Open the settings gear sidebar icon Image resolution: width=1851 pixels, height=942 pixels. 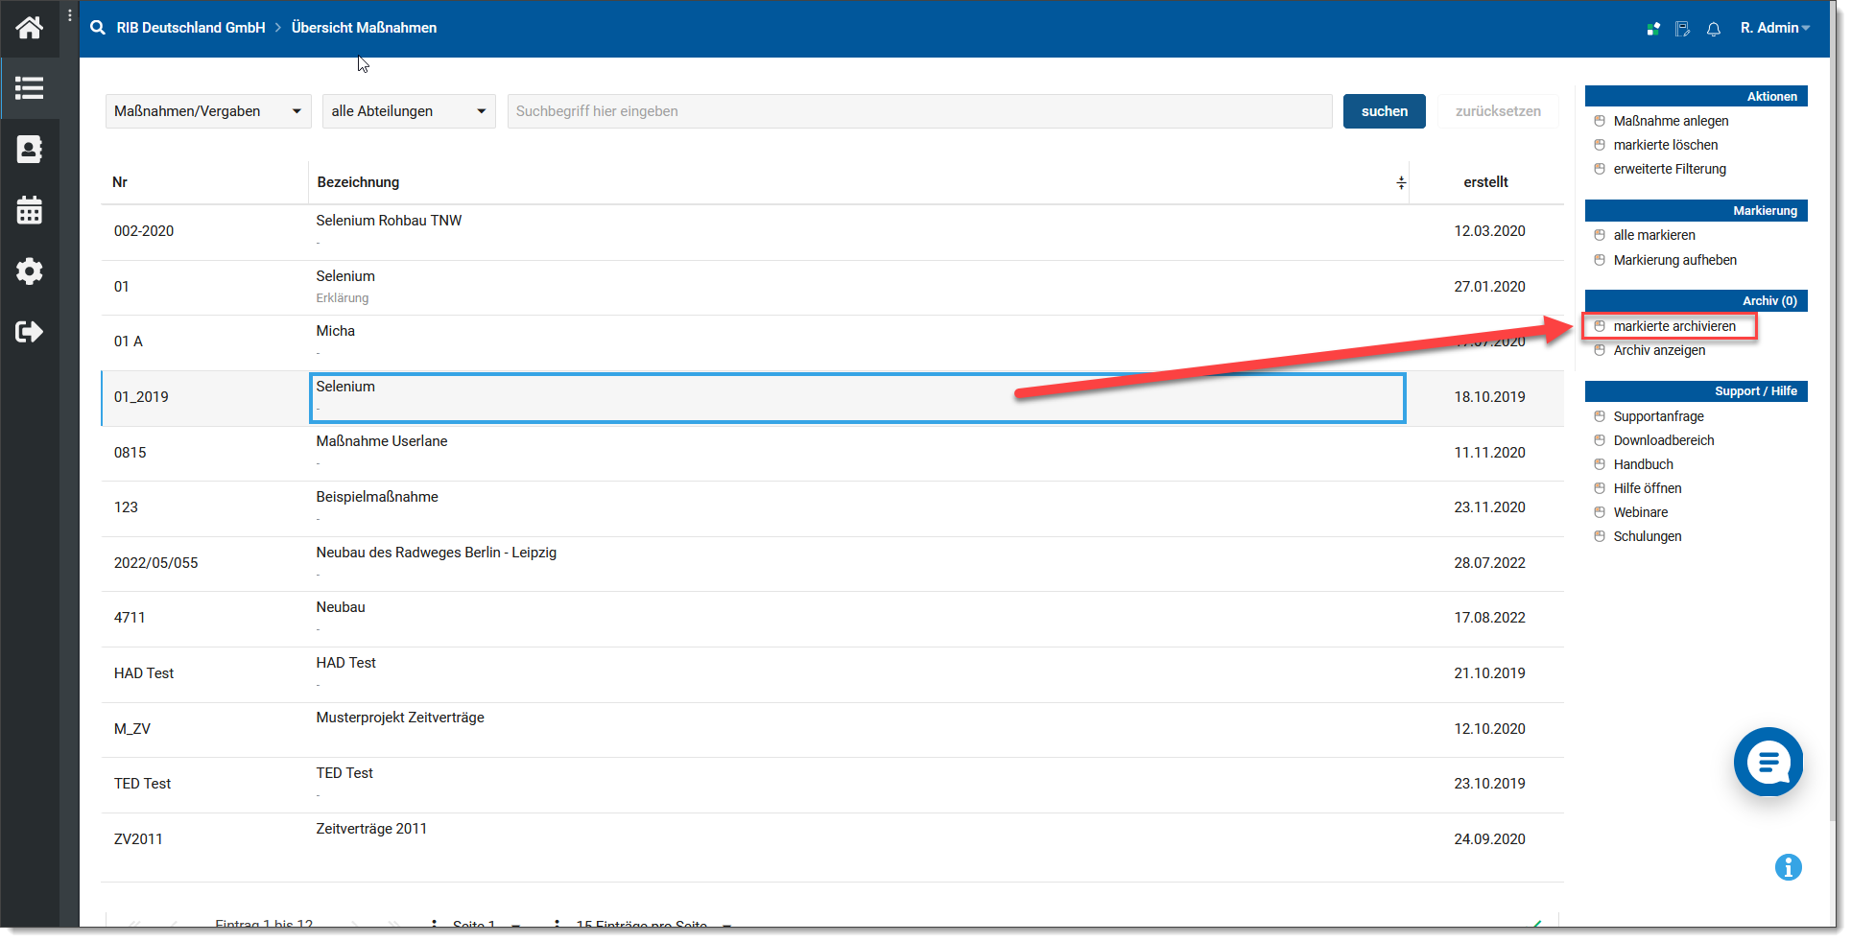pos(30,271)
